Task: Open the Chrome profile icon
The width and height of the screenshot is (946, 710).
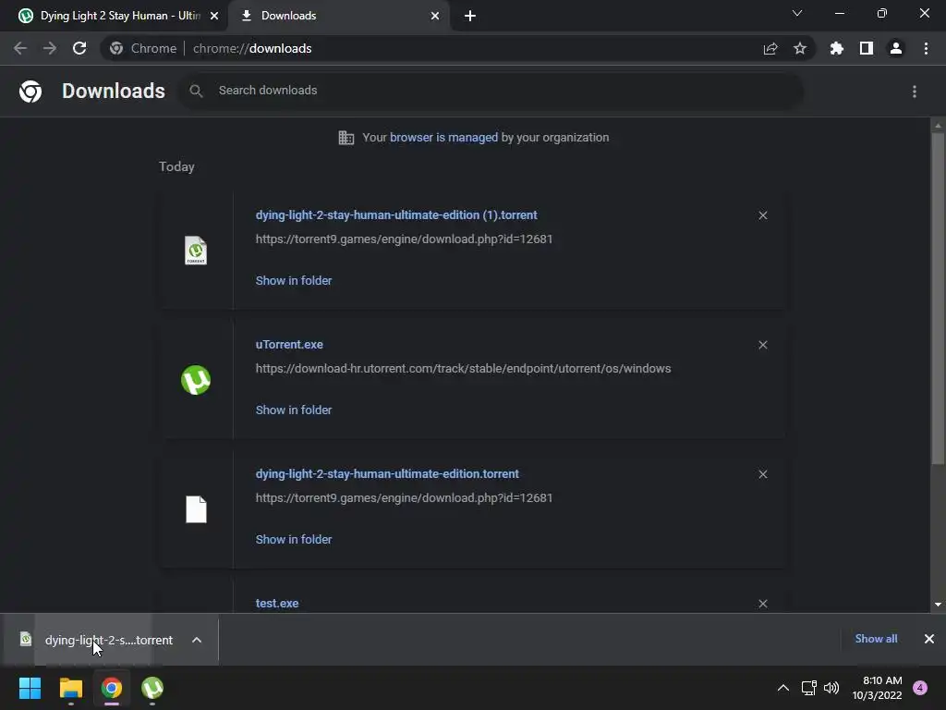Action: coord(896,48)
